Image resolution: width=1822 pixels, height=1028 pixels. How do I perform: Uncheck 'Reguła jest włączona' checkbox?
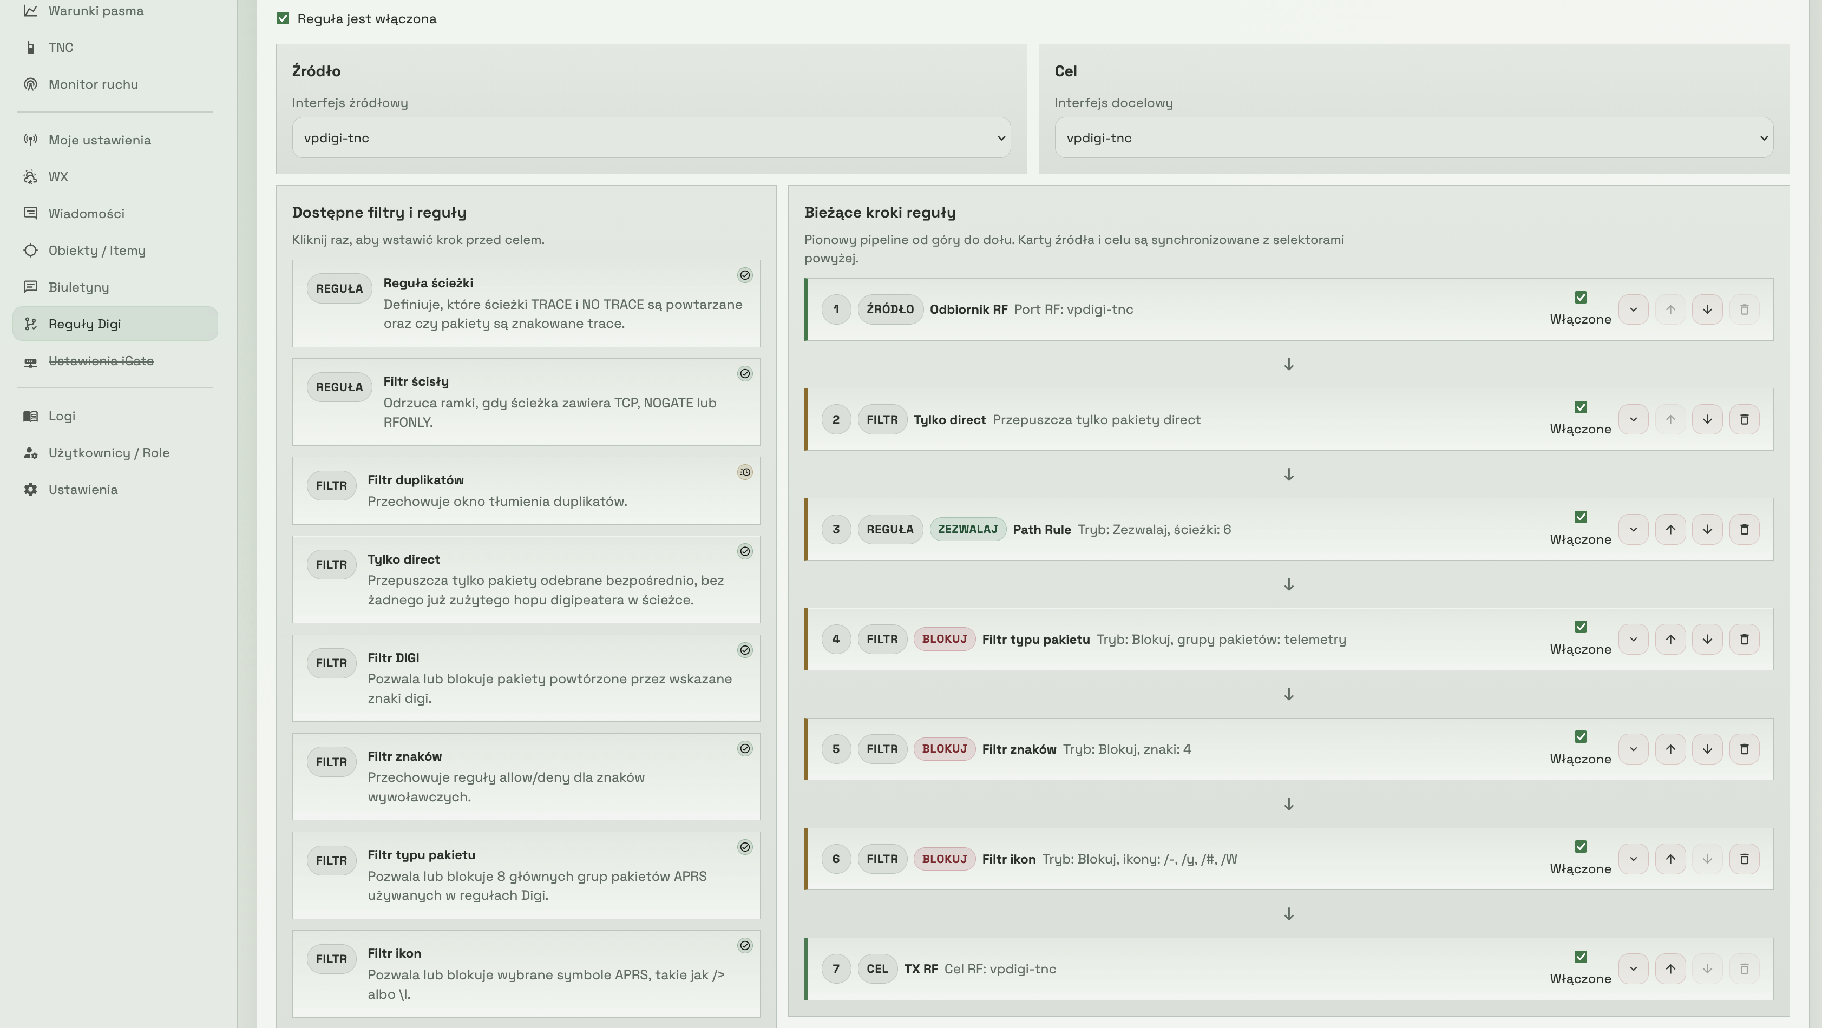[x=283, y=18]
